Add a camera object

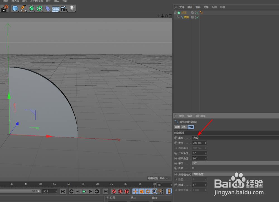(x=64, y=9)
